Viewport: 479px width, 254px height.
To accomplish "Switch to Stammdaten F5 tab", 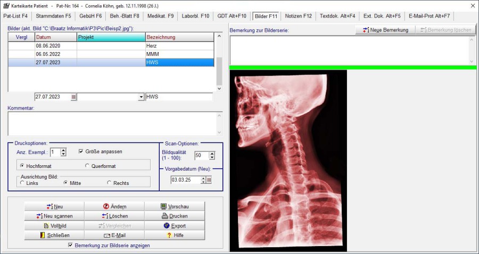I will [53, 16].
